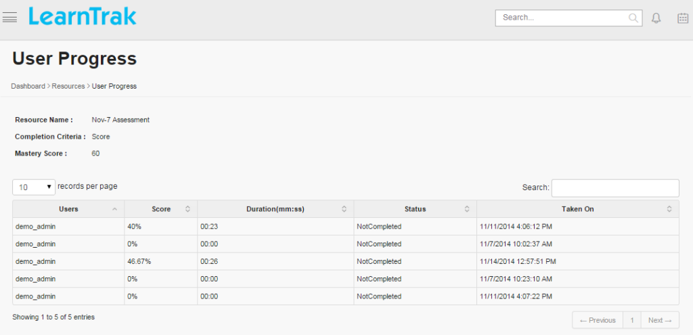Click the Mastery Score value 60

(x=96, y=154)
